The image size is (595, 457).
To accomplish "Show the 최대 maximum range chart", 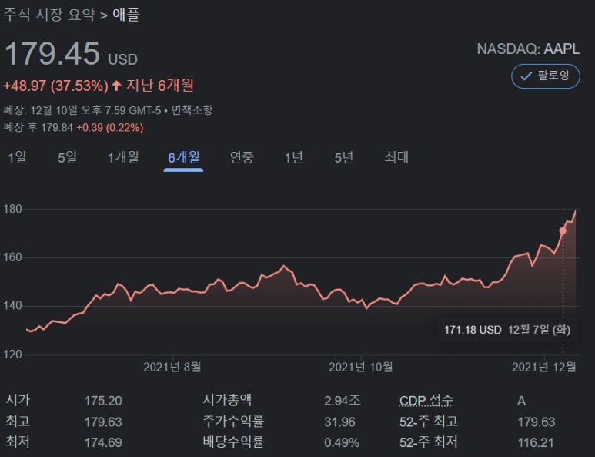I will 396,157.
